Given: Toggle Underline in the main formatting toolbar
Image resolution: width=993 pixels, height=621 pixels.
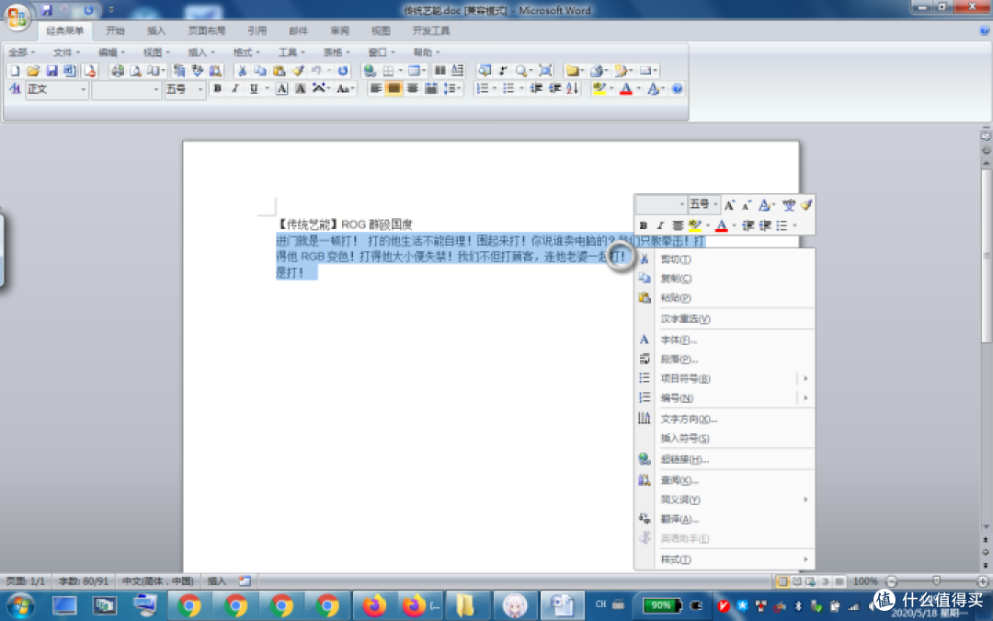Looking at the screenshot, I should coord(254,88).
